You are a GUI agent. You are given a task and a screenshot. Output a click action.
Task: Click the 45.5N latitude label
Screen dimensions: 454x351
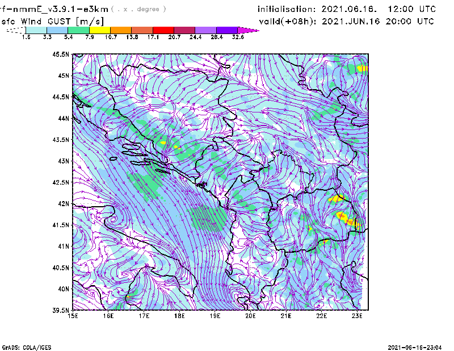pos(61,54)
